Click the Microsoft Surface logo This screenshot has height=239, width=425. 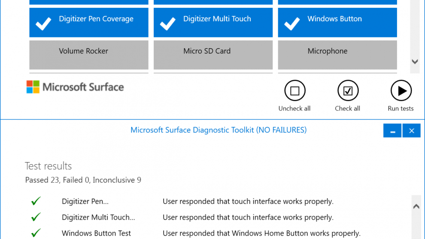(75, 87)
